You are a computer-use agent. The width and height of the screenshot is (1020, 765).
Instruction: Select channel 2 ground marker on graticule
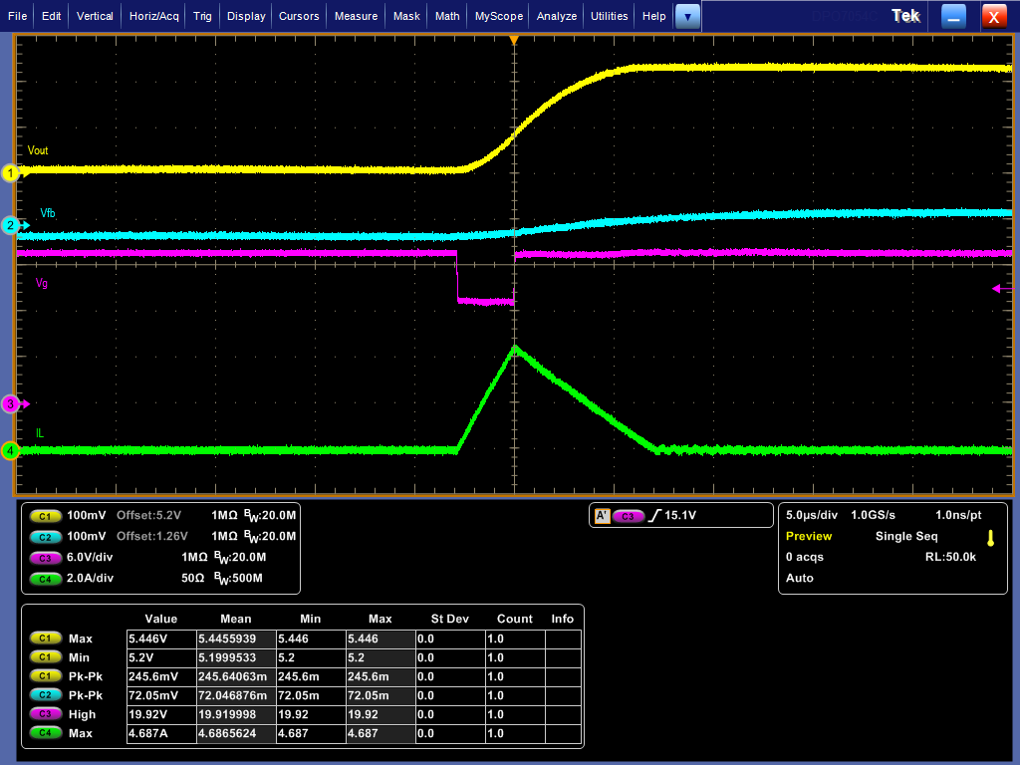(10, 226)
